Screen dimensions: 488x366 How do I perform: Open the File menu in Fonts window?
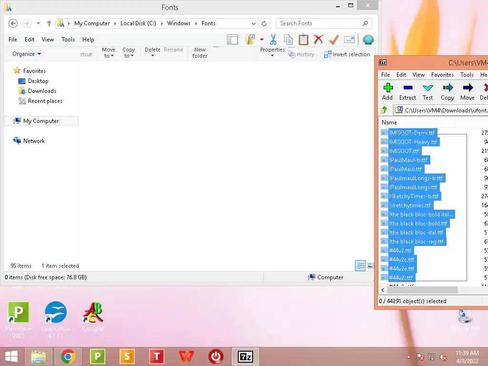click(13, 40)
